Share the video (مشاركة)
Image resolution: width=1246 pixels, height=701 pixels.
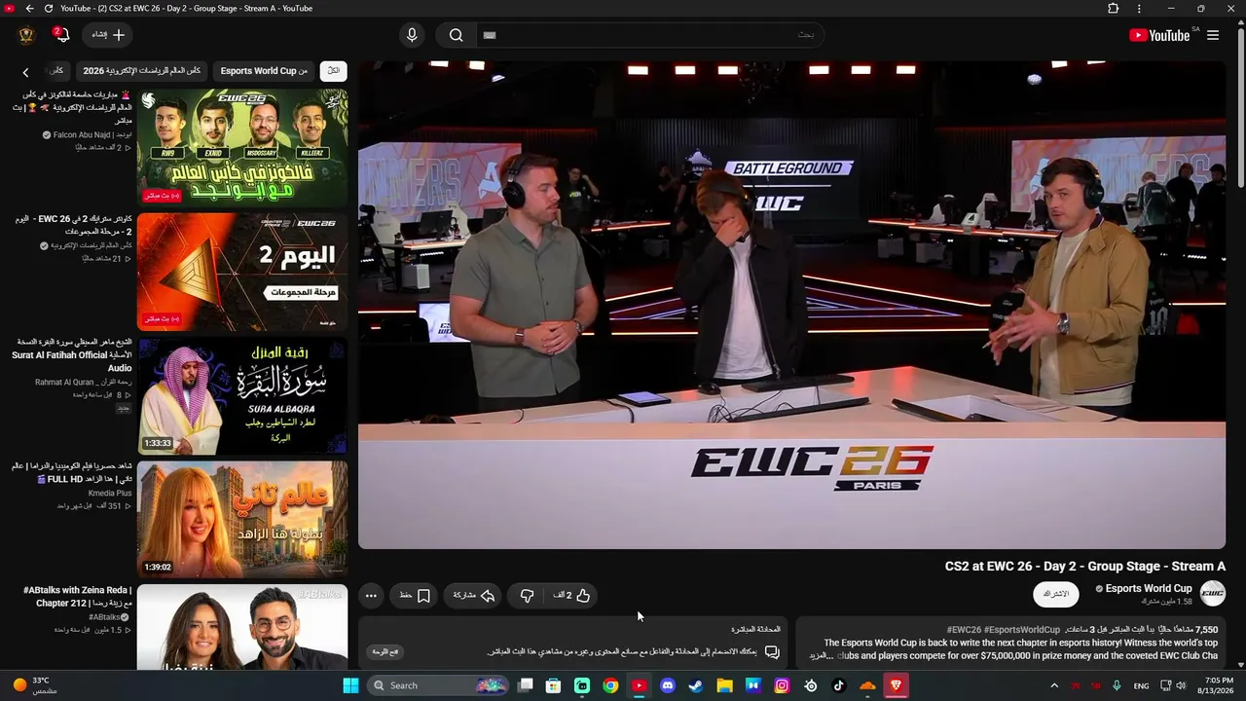pyautogui.click(x=474, y=595)
